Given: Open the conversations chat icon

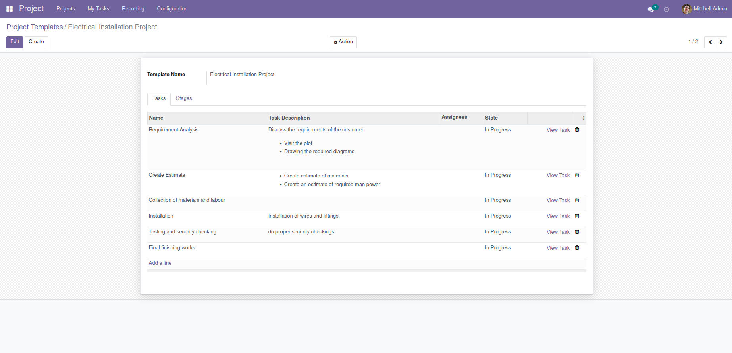Looking at the screenshot, I should pyautogui.click(x=651, y=9).
